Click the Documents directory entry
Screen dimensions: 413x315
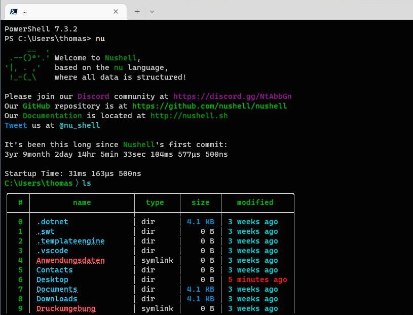[57, 289]
